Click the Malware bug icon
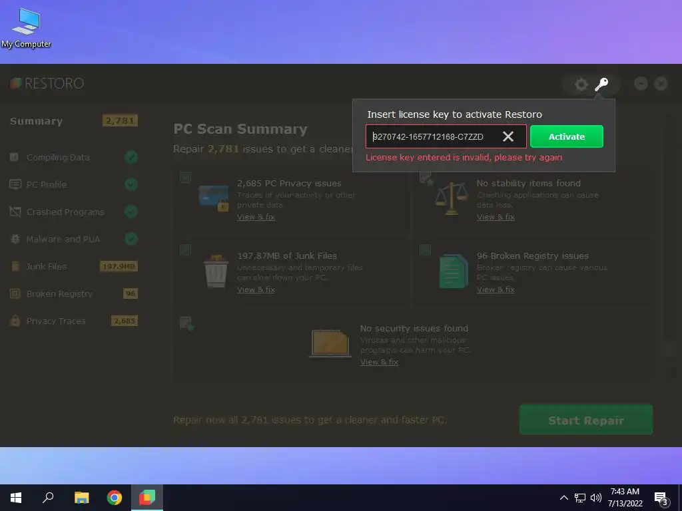Viewport: 682px width, 511px height. point(15,239)
